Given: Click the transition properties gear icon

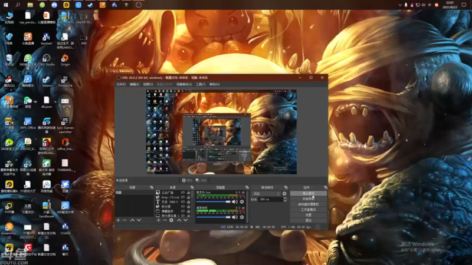Looking at the screenshot, I should tap(284, 193).
